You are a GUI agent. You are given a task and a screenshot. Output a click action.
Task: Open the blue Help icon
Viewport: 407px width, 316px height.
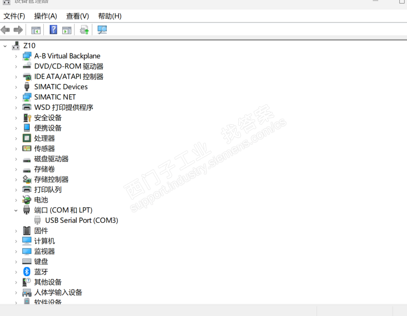point(53,30)
